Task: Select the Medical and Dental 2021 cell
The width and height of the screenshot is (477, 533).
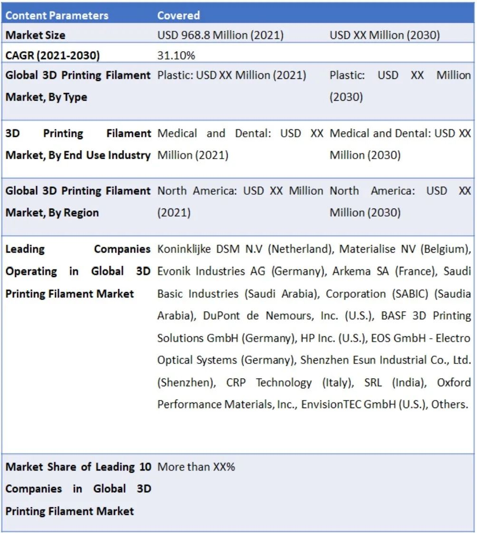Action: (x=240, y=144)
